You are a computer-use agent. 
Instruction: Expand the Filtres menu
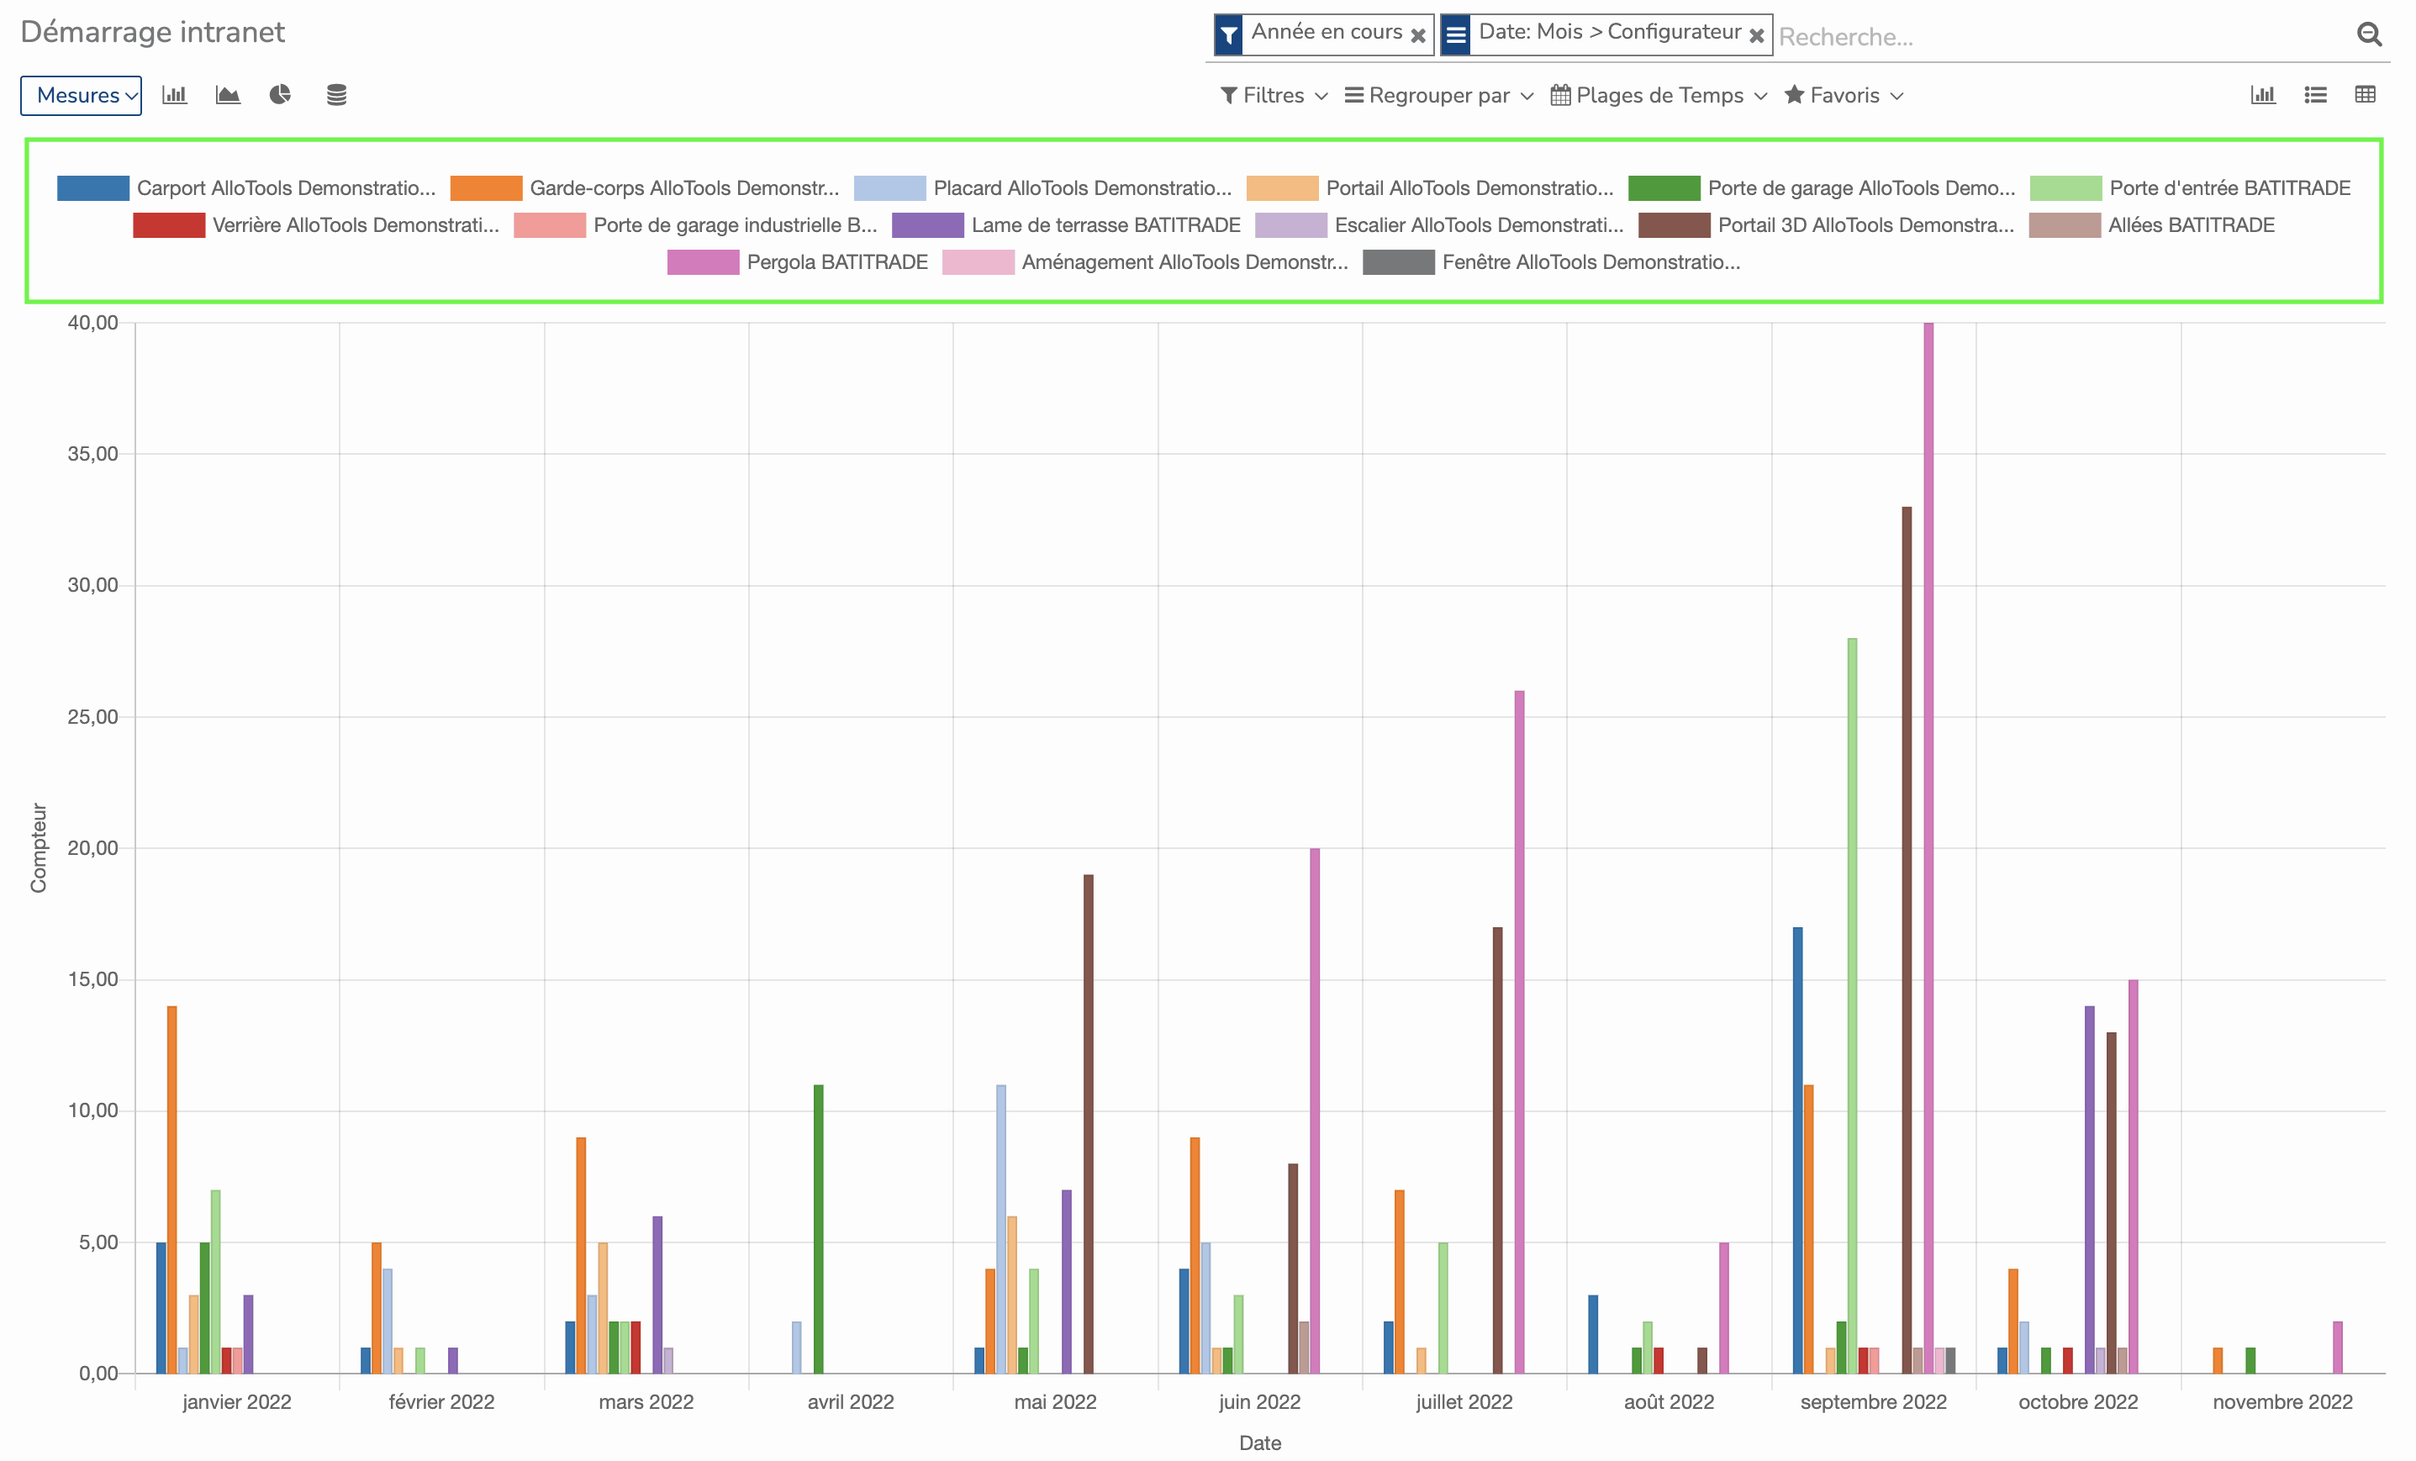pos(1274,95)
